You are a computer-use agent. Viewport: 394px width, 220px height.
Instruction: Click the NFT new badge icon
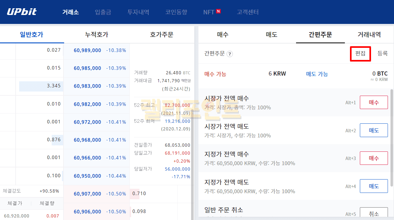tap(218, 11)
